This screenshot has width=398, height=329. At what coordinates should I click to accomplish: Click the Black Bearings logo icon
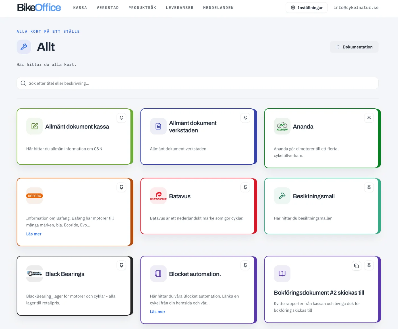click(34, 274)
